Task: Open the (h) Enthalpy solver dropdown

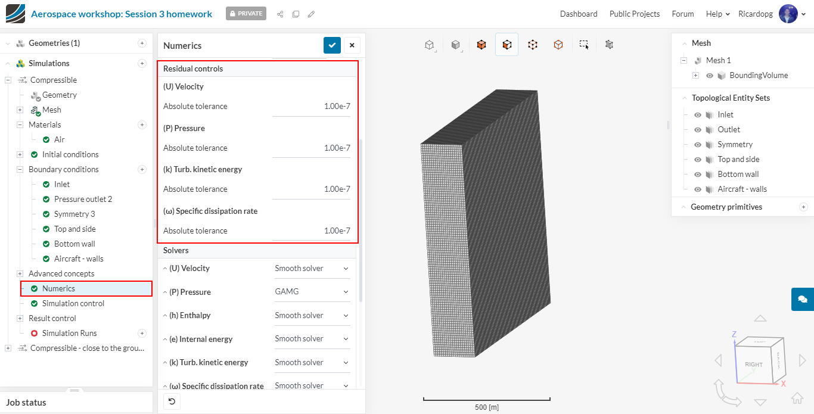Action: coord(311,316)
